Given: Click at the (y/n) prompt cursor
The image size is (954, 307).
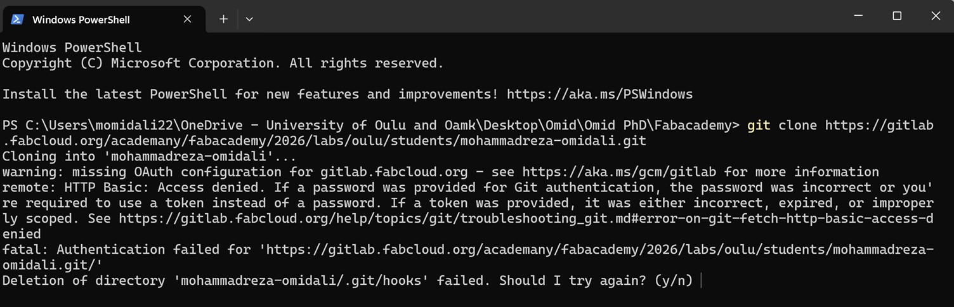Looking at the screenshot, I should 700,280.
